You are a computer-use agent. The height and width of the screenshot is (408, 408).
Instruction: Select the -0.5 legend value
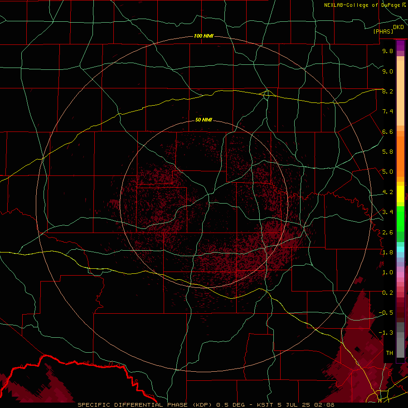(386, 313)
